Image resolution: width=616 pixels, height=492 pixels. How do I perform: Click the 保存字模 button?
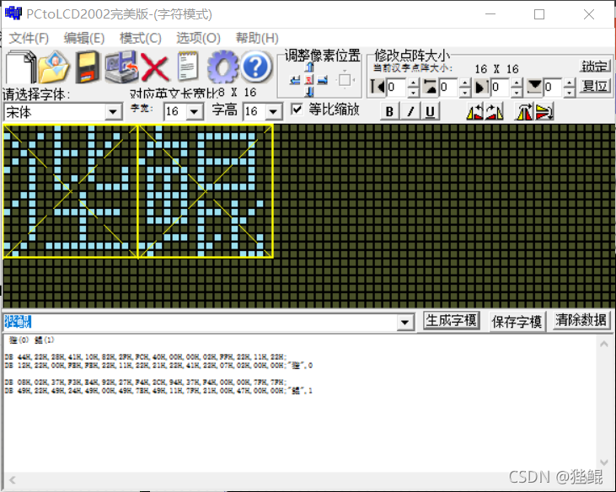pyautogui.click(x=517, y=322)
